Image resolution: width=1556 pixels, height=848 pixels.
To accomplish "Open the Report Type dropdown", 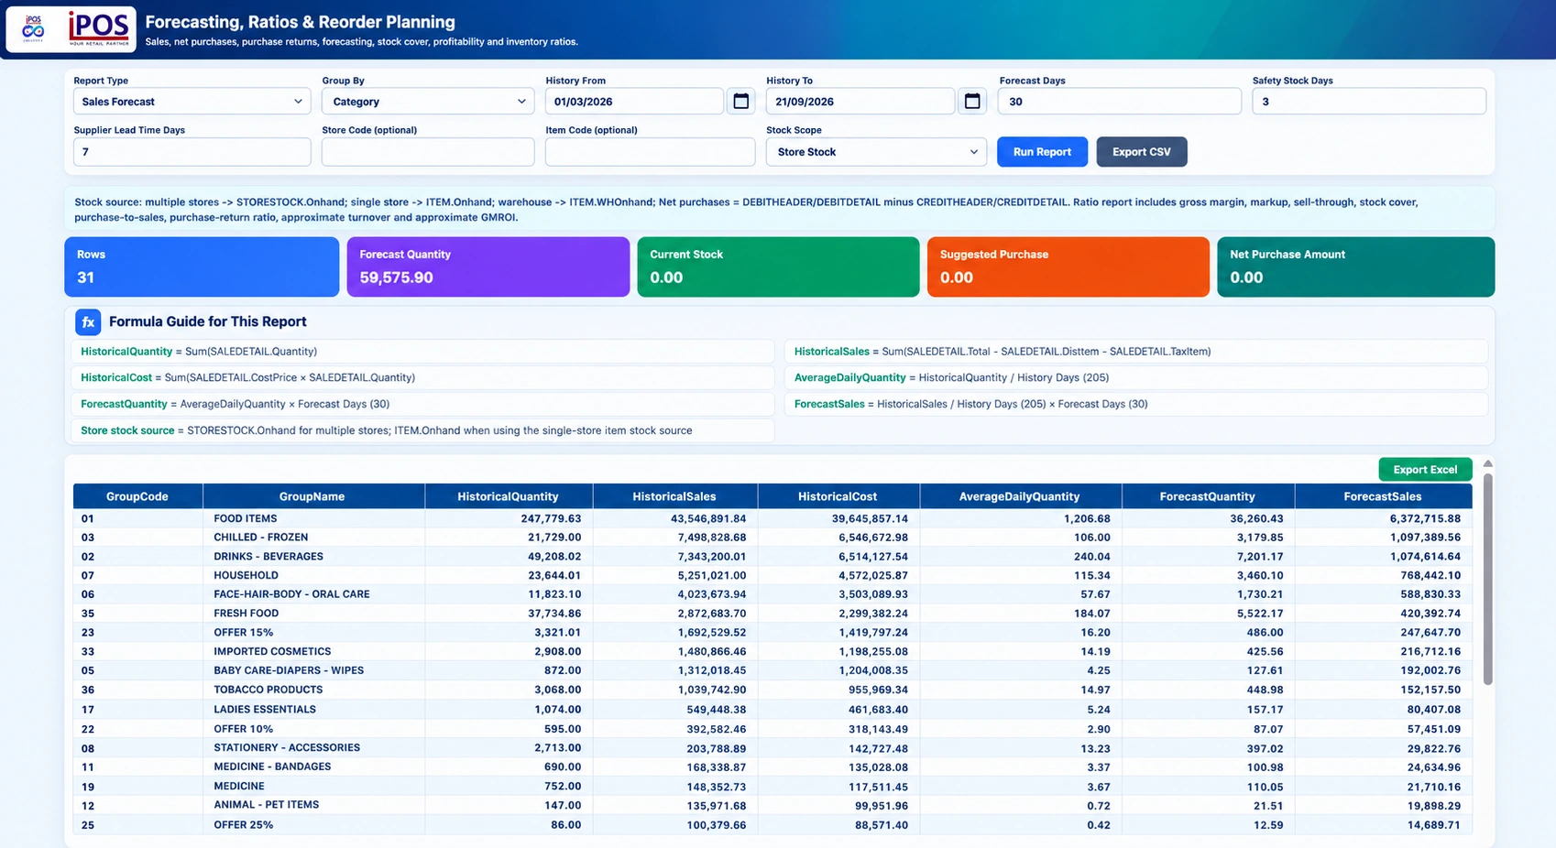I will click(x=192, y=101).
